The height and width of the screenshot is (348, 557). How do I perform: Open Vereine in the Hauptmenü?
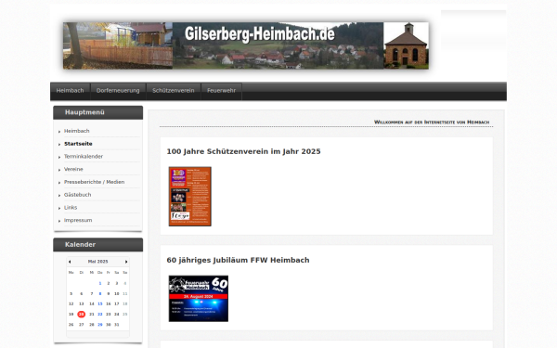pyautogui.click(x=73, y=170)
